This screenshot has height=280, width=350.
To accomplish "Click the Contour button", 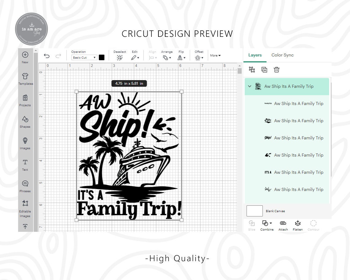I will click(x=313, y=226).
